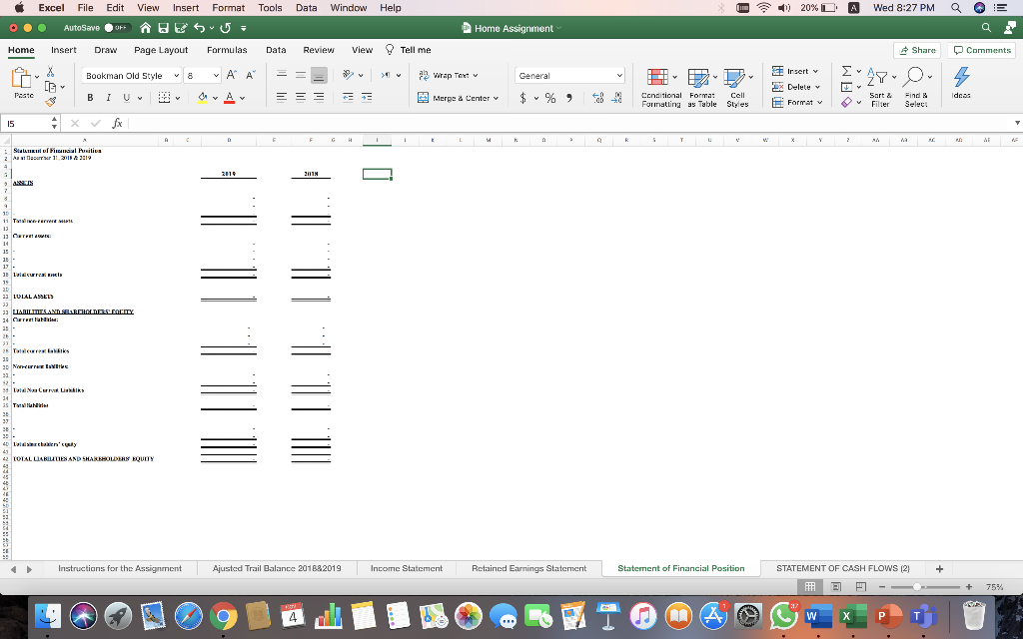This screenshot has width=1023, height=639.
Task: Open the Insert ribbon tab
Action: [64, 50]
